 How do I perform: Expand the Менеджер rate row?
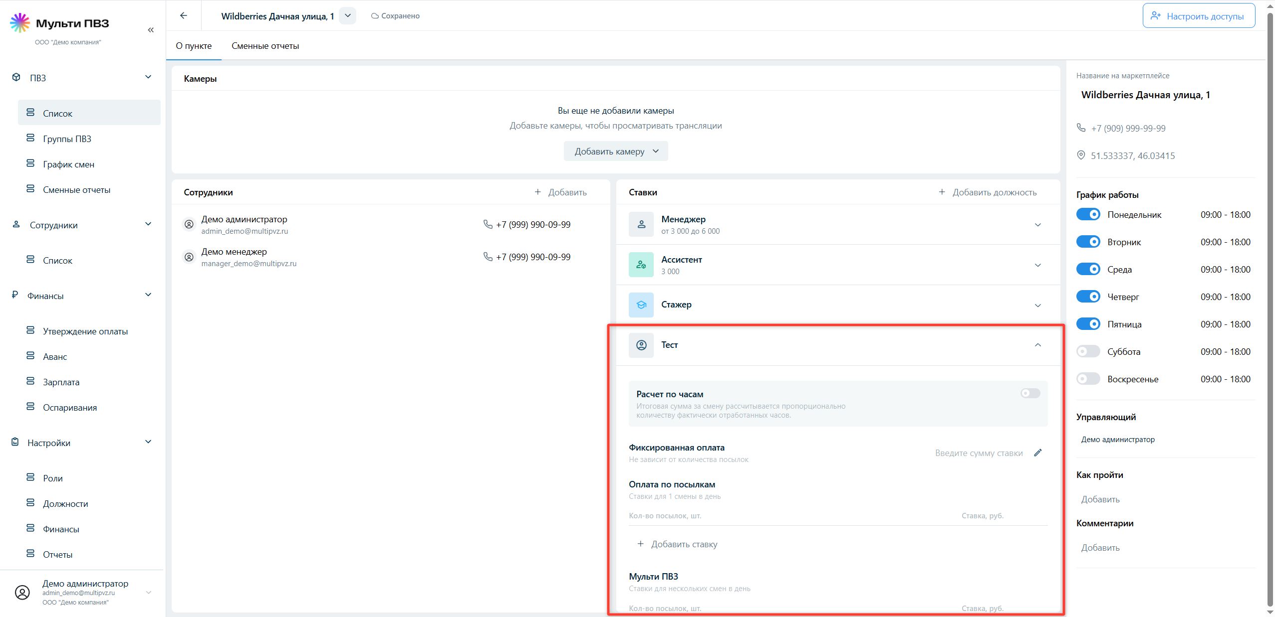click(1038, 225)
